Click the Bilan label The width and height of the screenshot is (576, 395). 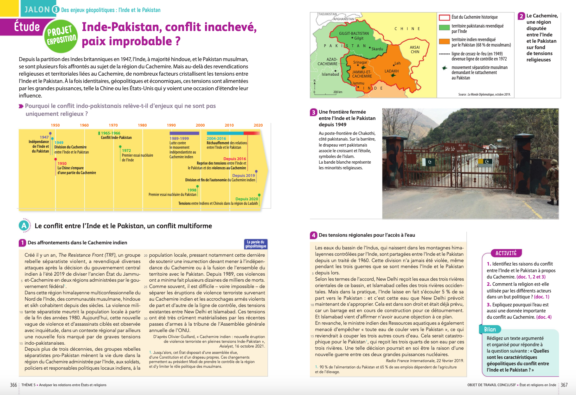490,329
